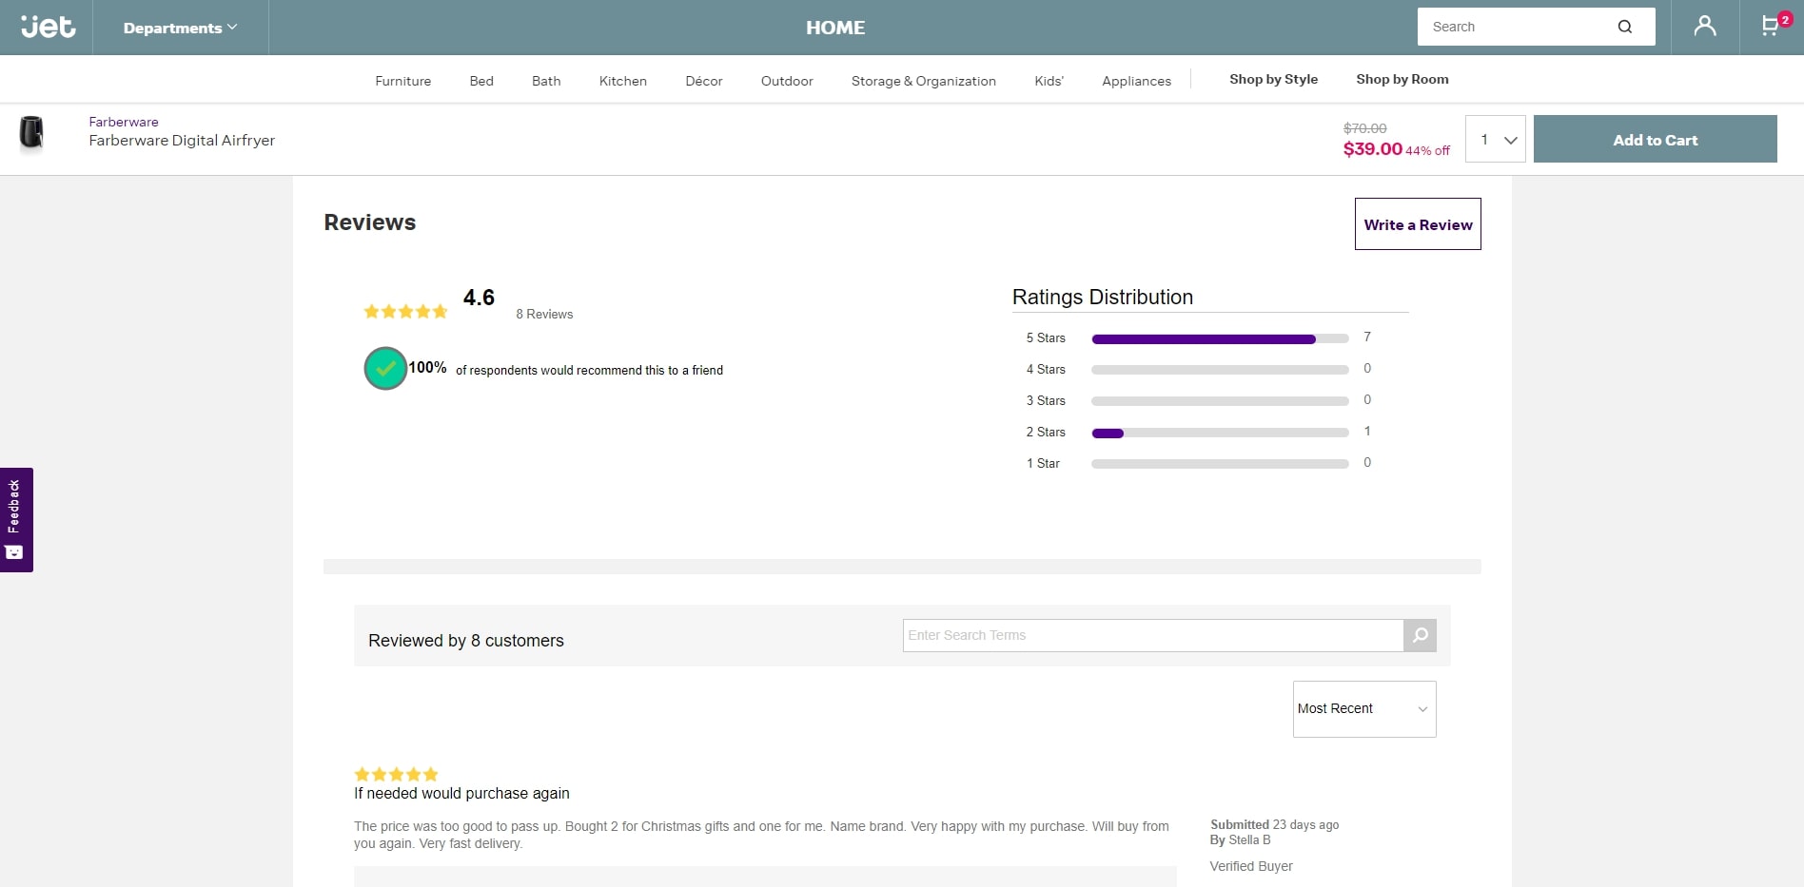Open the Feedback side tab

16,519
